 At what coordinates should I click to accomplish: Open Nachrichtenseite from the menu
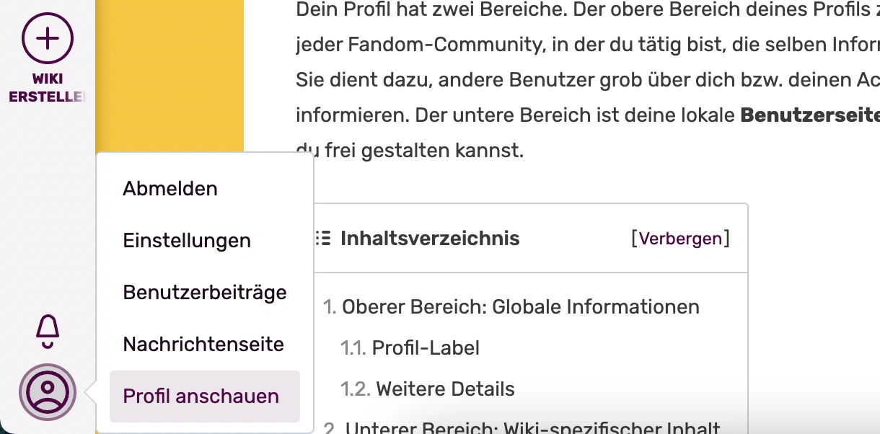tap(203, 345)
